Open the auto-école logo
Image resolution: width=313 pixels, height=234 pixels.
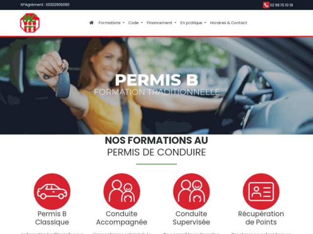(x=30, y=23)
